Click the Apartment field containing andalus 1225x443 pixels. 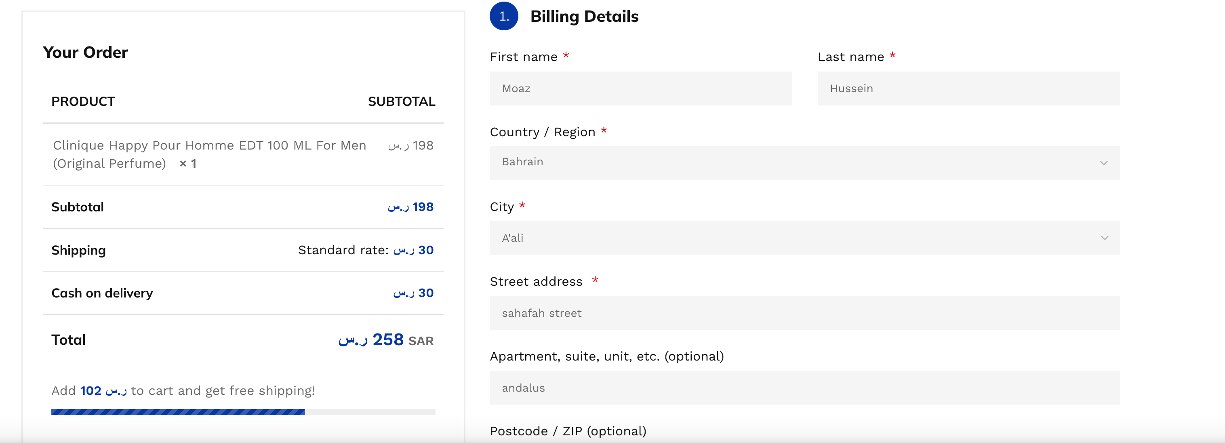click(x=805, y=387)
